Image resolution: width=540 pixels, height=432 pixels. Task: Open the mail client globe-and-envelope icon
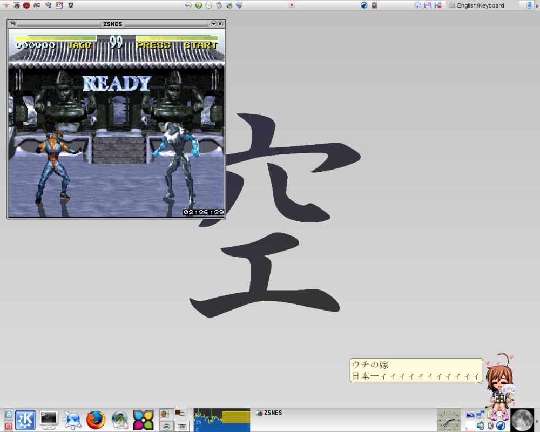click(x=120, y=420)
